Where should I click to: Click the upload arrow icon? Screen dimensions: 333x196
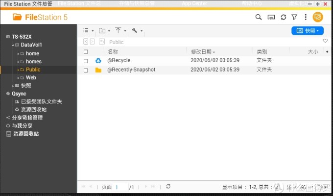[118, 30]
